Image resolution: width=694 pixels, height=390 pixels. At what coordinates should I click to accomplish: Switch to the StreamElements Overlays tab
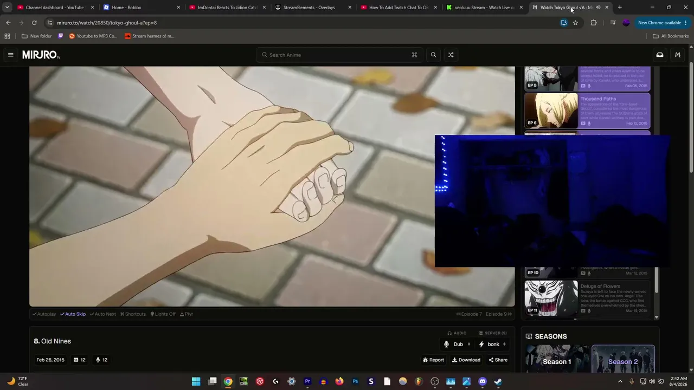point(313,8)
